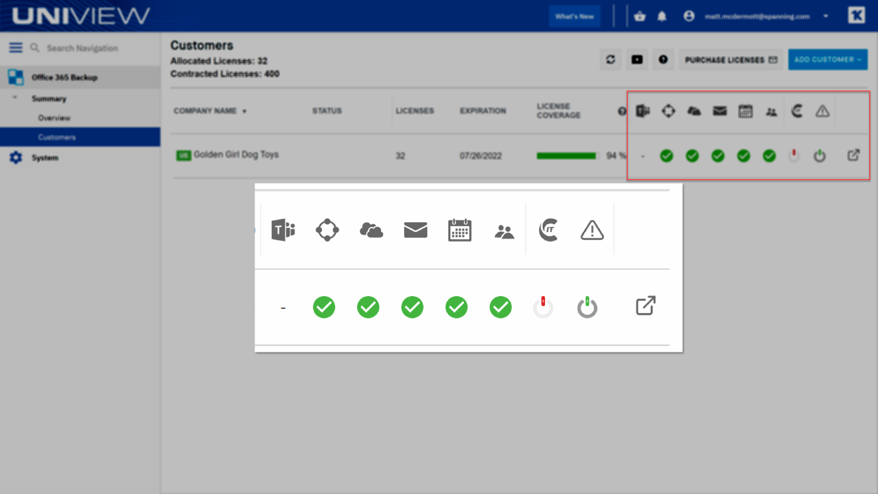Open the Add Customer dropdown
Image resolution: width=878 pixels, height=494 pixels.
click(x=828, y=60)
